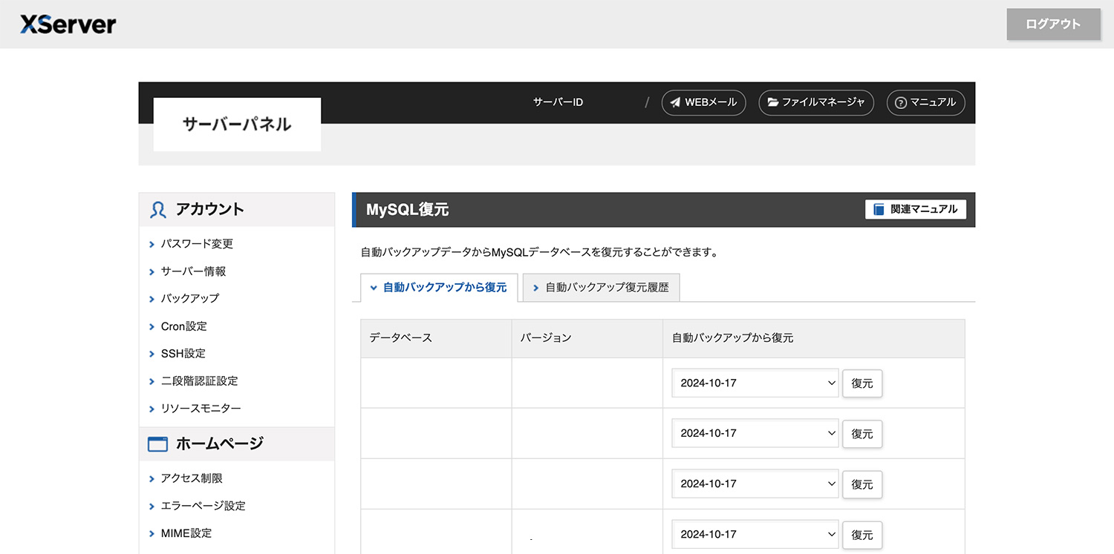Open the ファイルマネージャ link
Screen dimensions: 1114x554
(816, 102)
